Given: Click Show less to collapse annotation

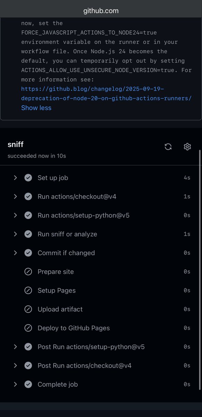Looking at the screenshot, I should click(x=36, y=108).
